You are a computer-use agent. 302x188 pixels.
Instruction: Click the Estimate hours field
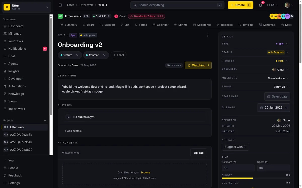(238, 168)
